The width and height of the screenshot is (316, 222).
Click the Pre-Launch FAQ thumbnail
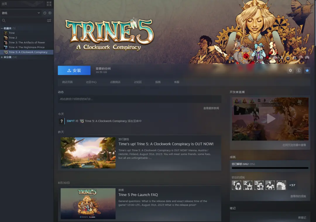coord(88,204)
